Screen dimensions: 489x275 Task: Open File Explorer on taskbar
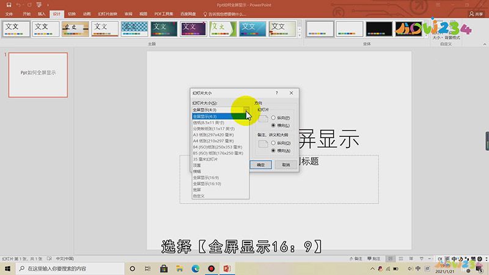pyautogui.click(x=180, y=268)
